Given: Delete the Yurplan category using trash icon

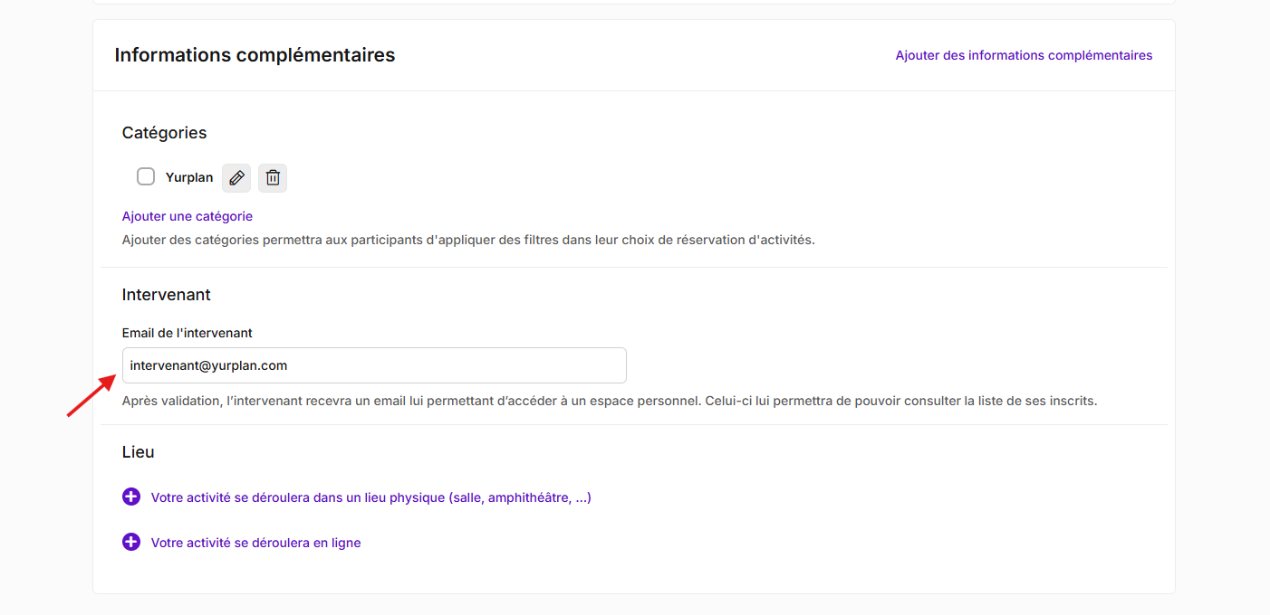Looking at the screenshot, I should [273, 177].
